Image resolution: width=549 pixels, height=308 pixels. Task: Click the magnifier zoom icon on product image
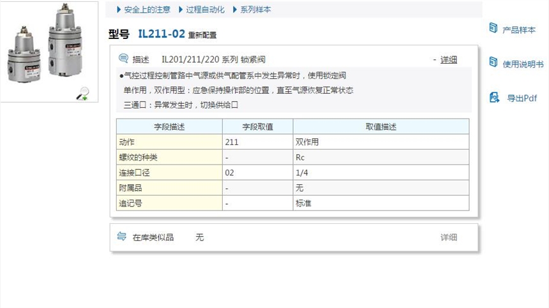pos(82,94)
